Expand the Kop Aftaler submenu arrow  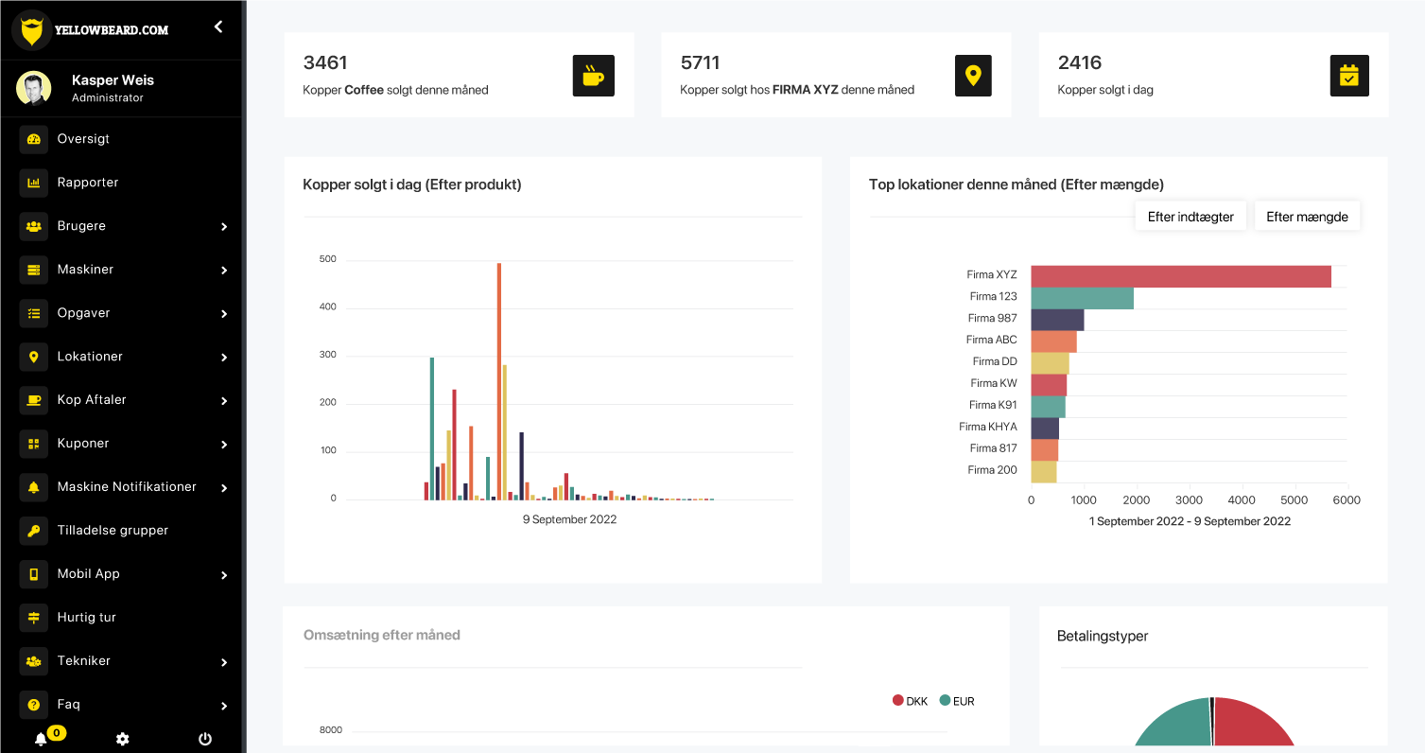click(224, 401)
